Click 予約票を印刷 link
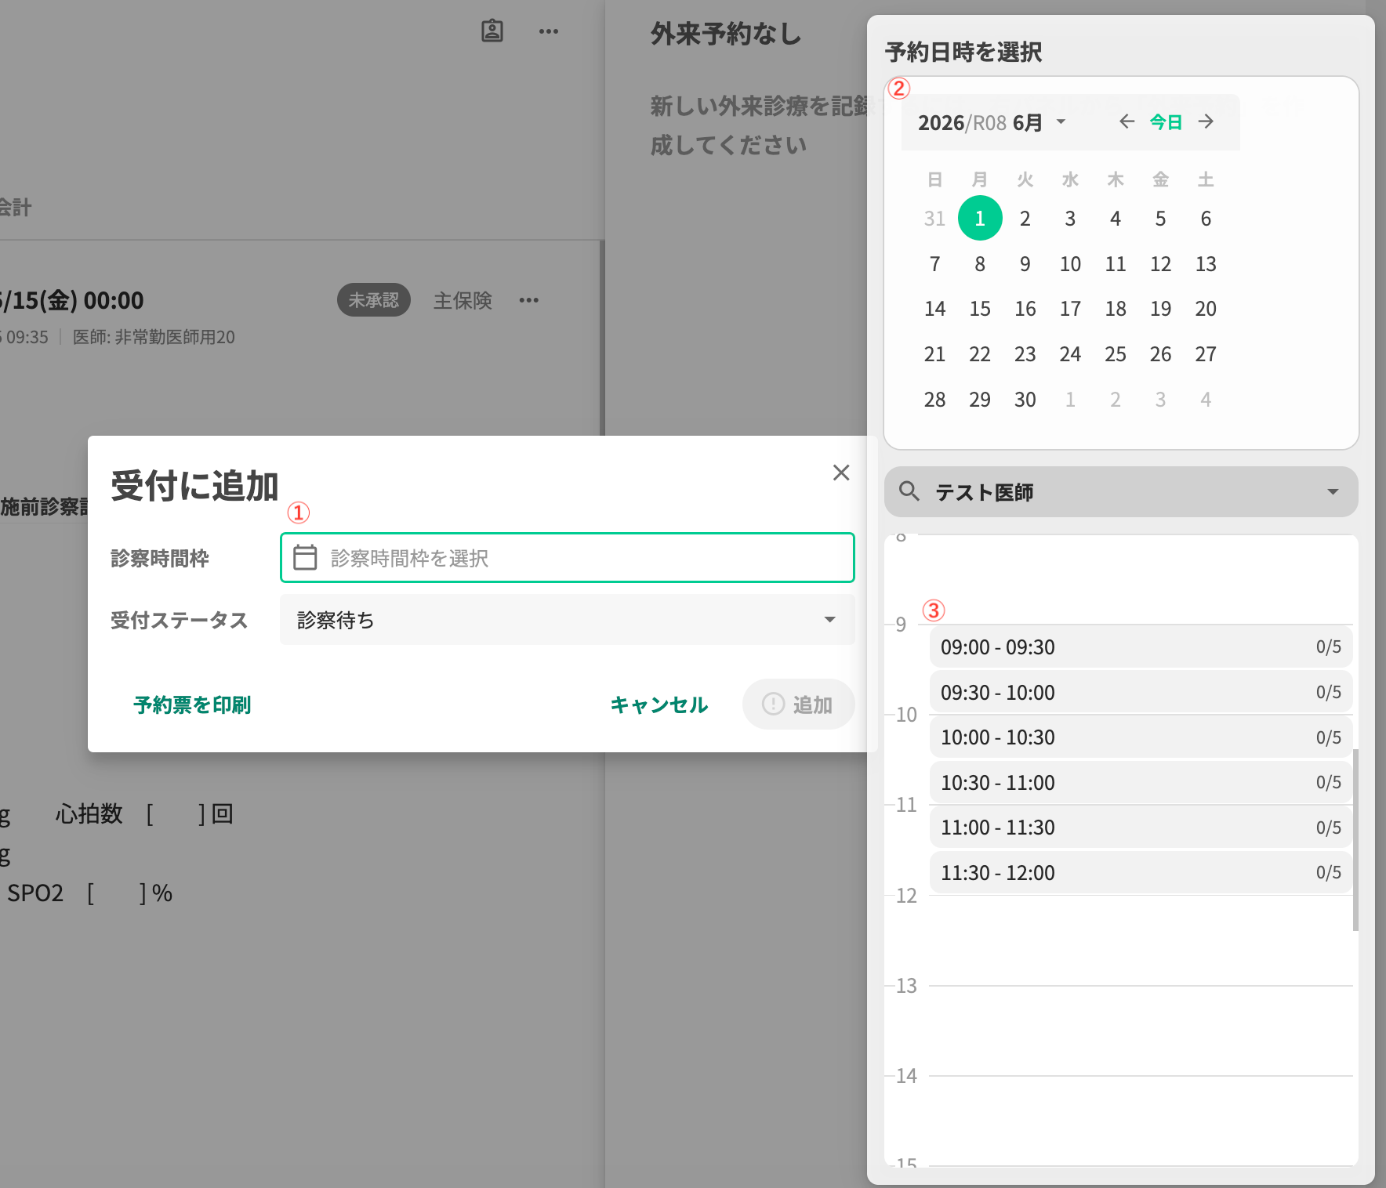Viewport: 1386px width, 1188px height. tap(192, 704)
